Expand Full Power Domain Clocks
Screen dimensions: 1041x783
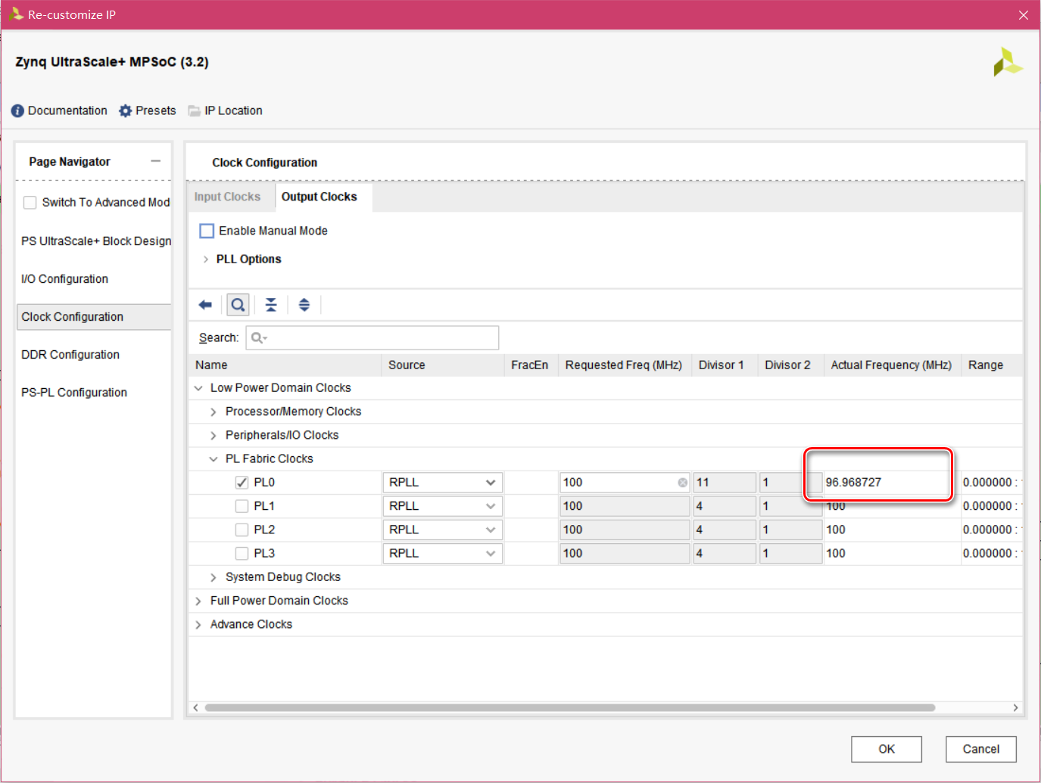coord(198,601)
